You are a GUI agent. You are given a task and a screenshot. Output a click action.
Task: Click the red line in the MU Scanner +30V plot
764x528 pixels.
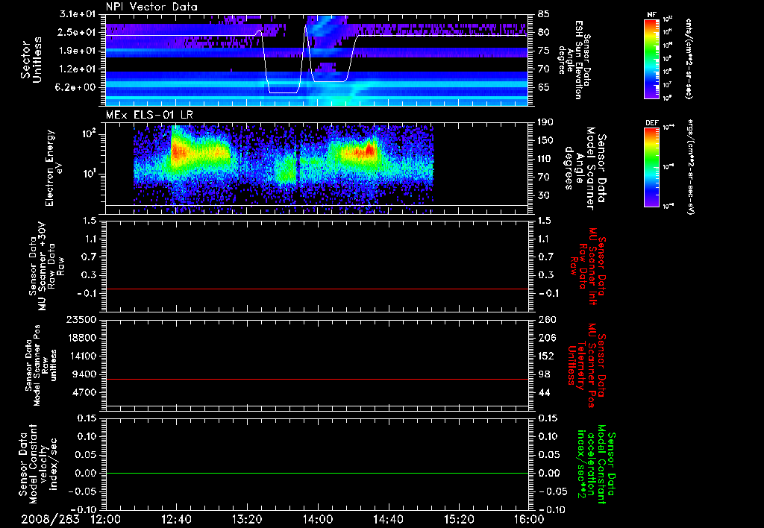(x=317, y=289)
